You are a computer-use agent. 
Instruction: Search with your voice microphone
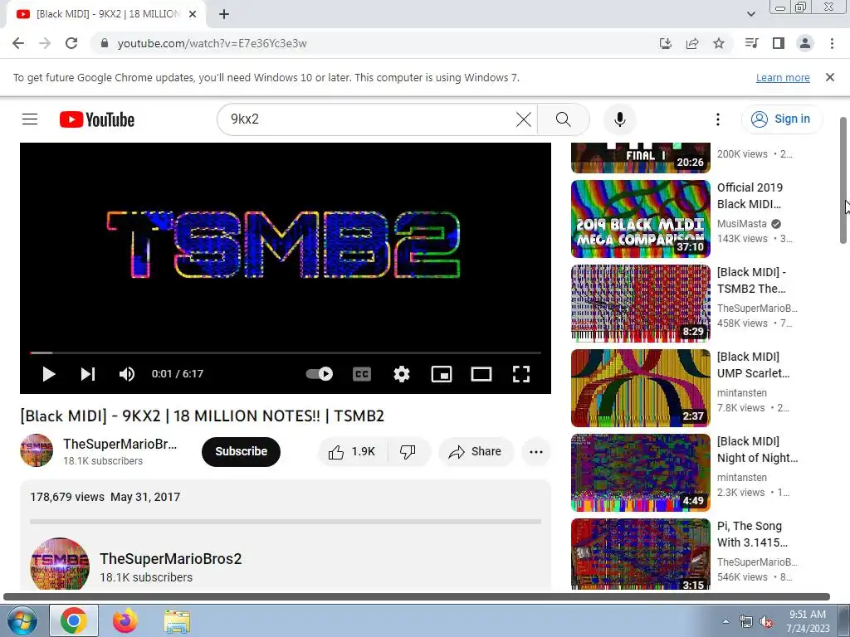(619, 119)
